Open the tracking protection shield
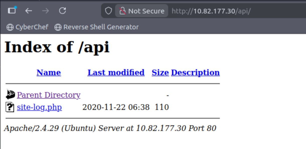 [x=108, y=11]
